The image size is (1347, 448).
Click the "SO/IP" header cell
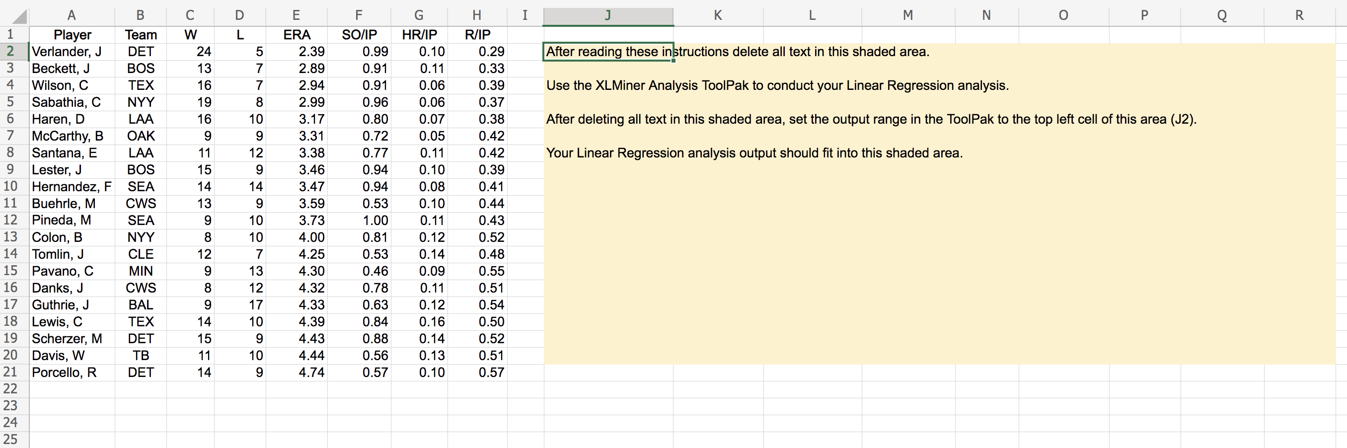pos(359,35)
